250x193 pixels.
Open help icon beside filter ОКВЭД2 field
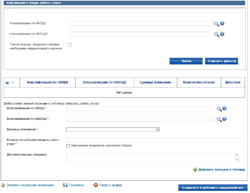pos(222,34)
